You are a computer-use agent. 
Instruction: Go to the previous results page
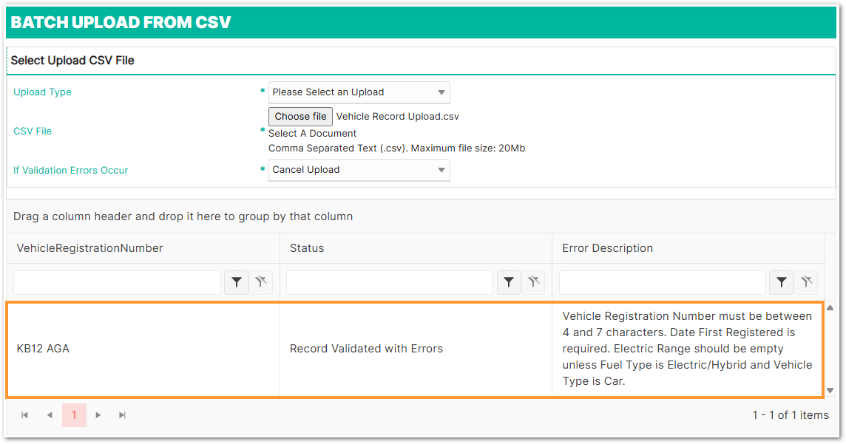(50, 415)
